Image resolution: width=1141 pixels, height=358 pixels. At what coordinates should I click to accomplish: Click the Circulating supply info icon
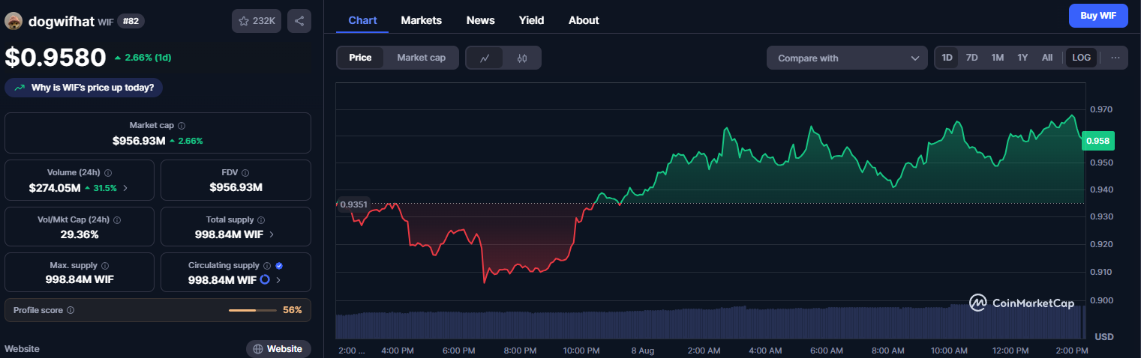coord(266,266)
